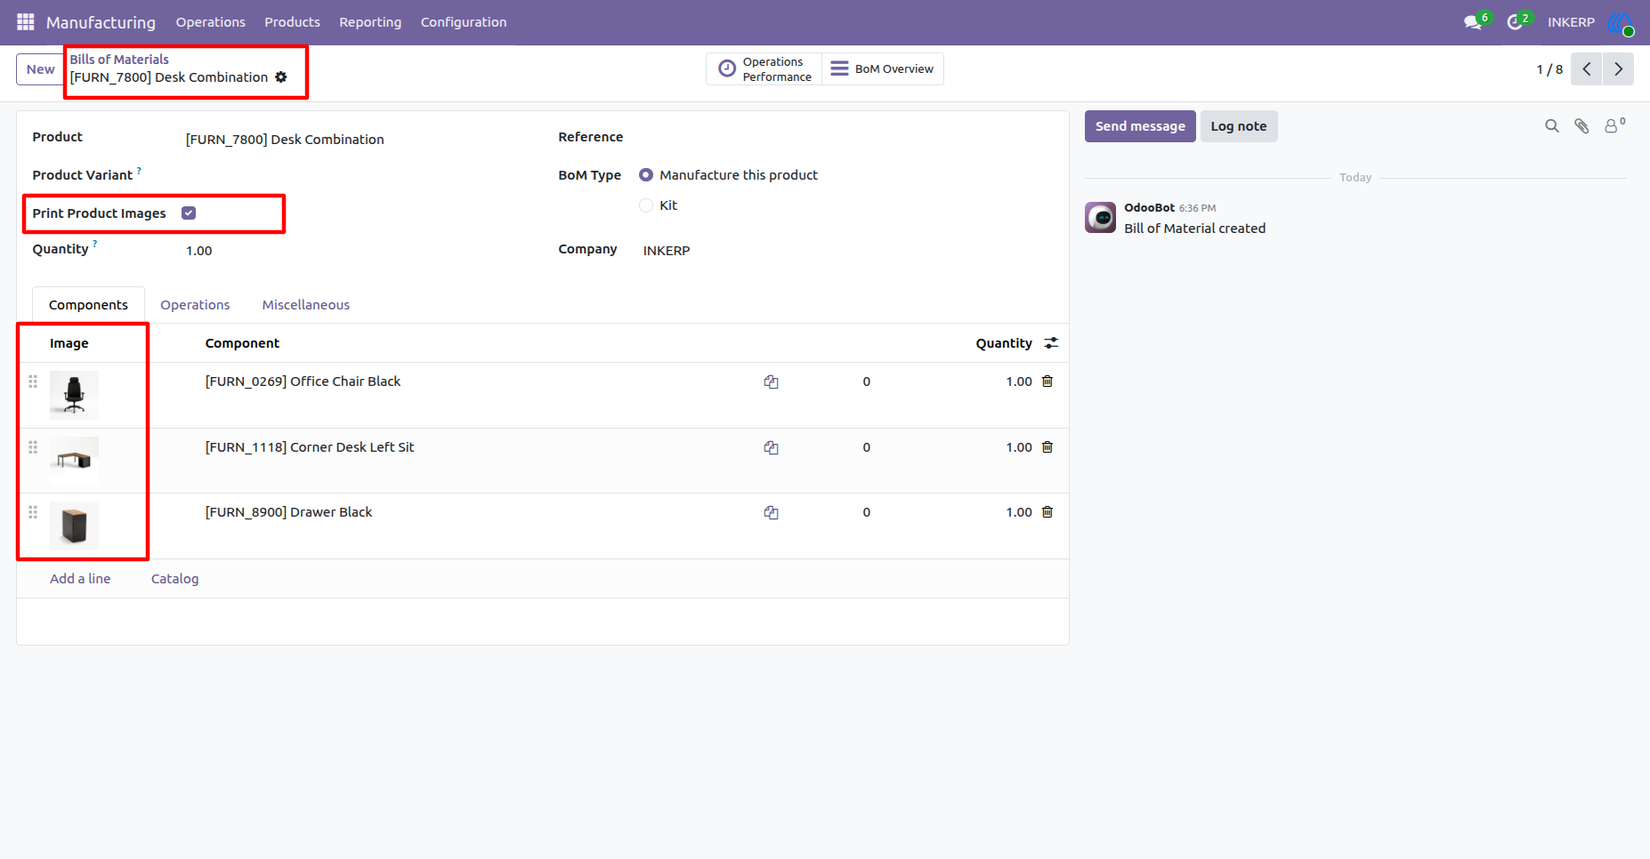Open the activities clock icon
1650x859 pixels.
tap(1515, 22)
